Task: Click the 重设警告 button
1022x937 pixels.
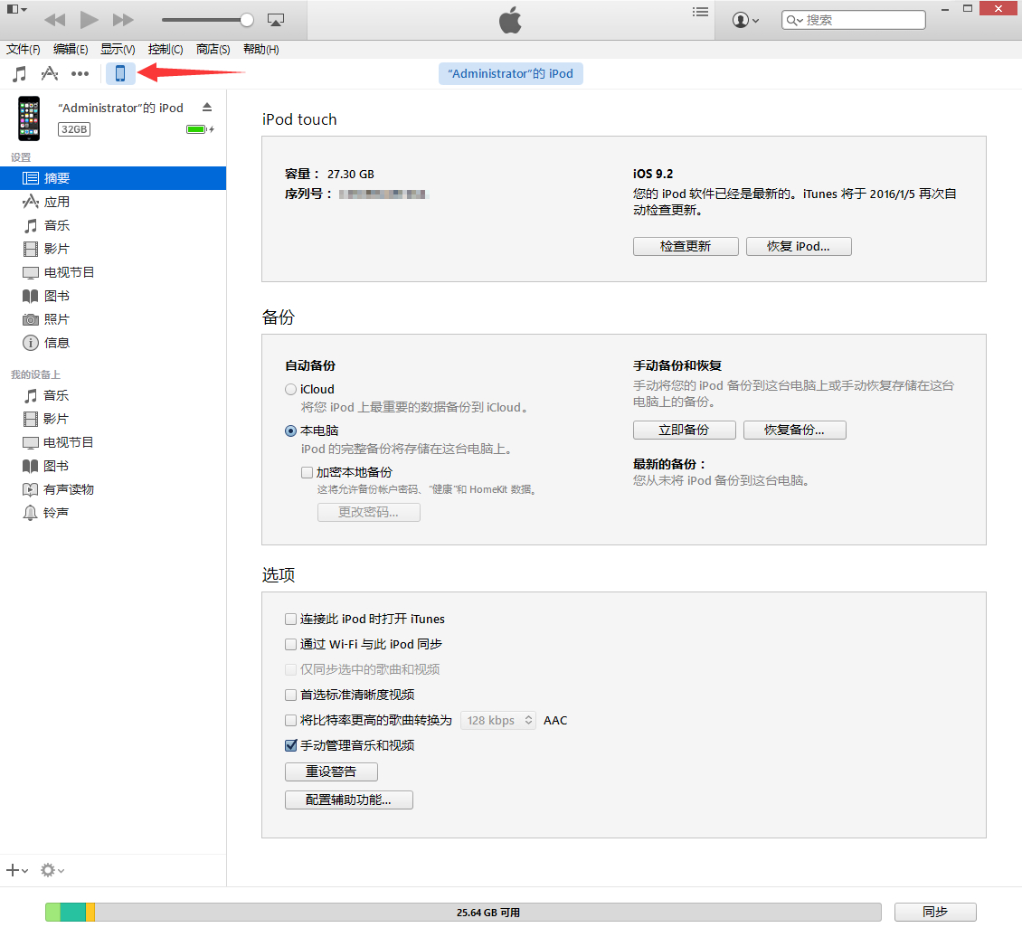Action: [331, 771]
